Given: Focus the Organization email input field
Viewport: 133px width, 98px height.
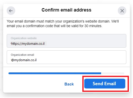Looking at the screenshot, I should click(66, 57).
